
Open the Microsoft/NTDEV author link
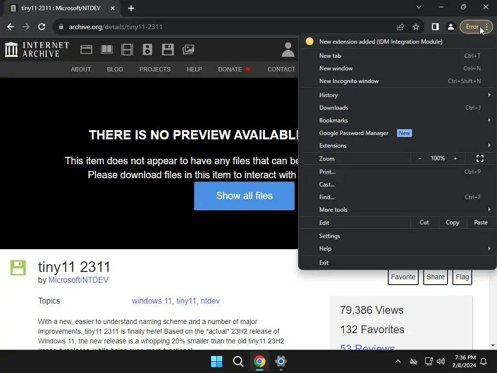click(x=78, y=280)
